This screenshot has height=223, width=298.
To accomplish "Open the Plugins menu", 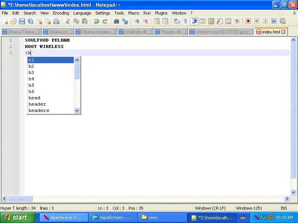I will coord(161,13).
